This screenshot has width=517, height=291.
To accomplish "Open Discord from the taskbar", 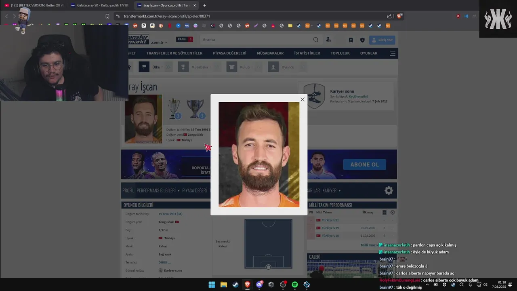I will [x=259, y=285].
